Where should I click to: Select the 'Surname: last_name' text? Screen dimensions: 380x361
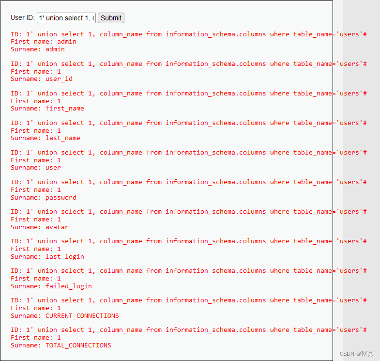46,138
